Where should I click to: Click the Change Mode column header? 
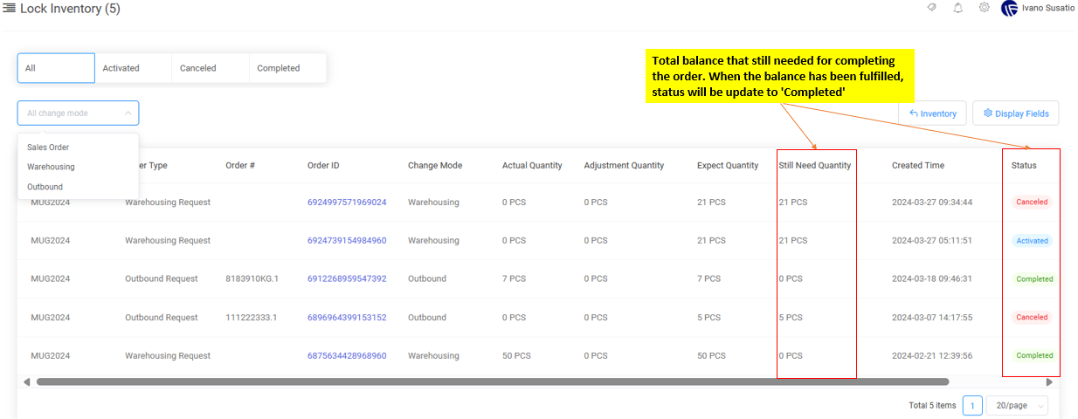coord(435,165)
